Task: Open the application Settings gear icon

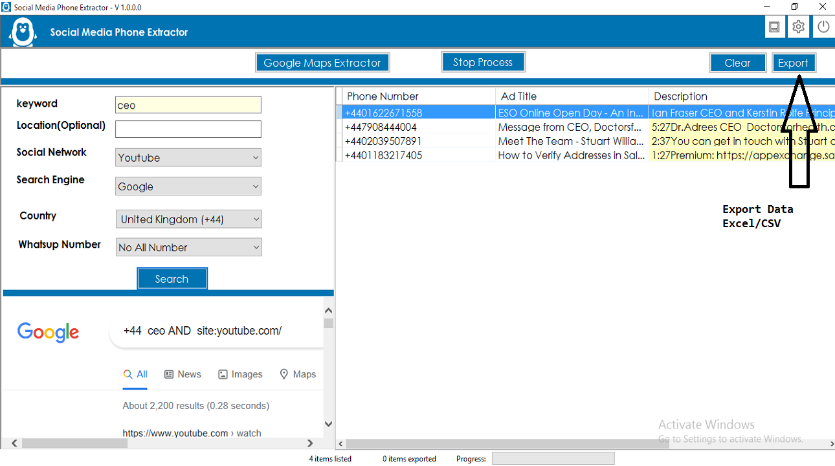Action: click(x=798, y=27)
